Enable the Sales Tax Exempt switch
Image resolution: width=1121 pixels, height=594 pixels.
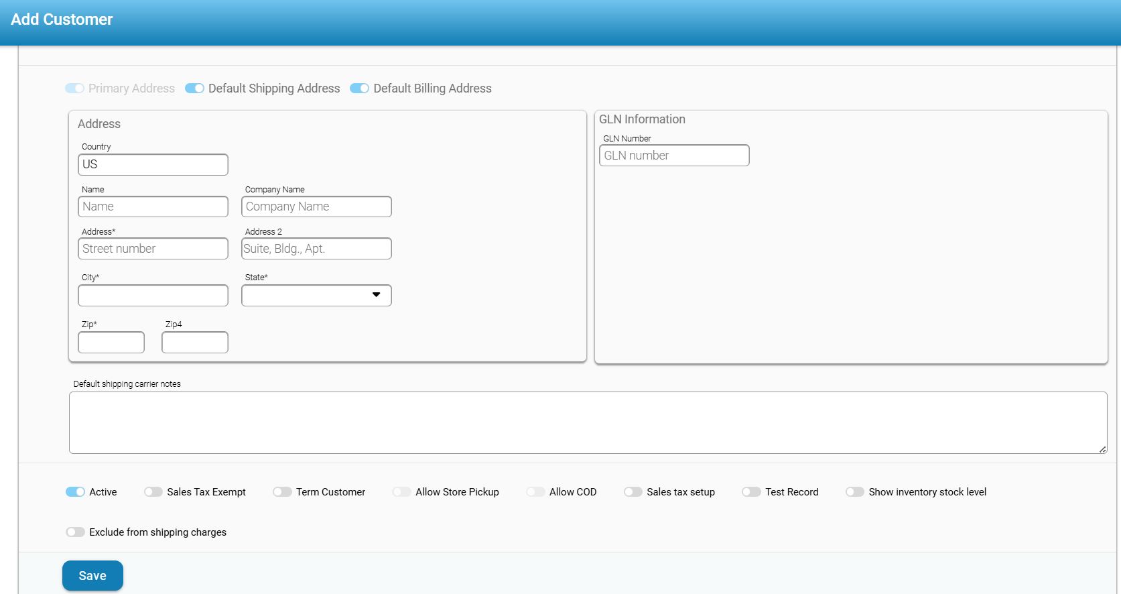point(153,492)
